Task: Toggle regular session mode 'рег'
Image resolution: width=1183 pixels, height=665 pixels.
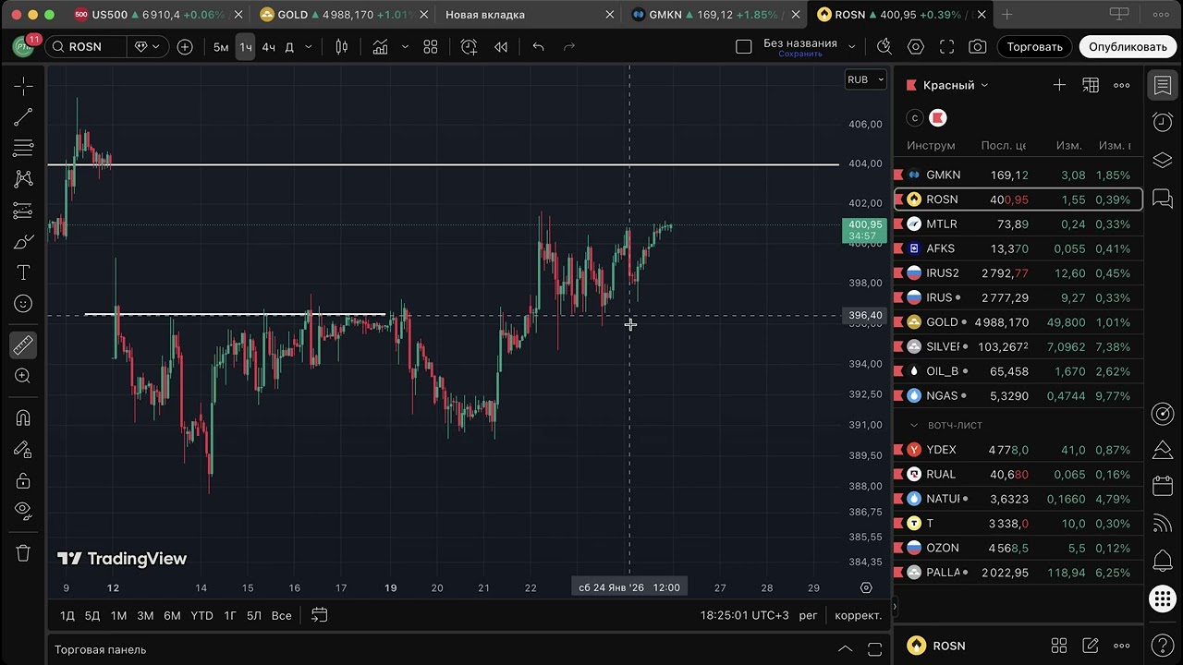Action: coord(809,615)
